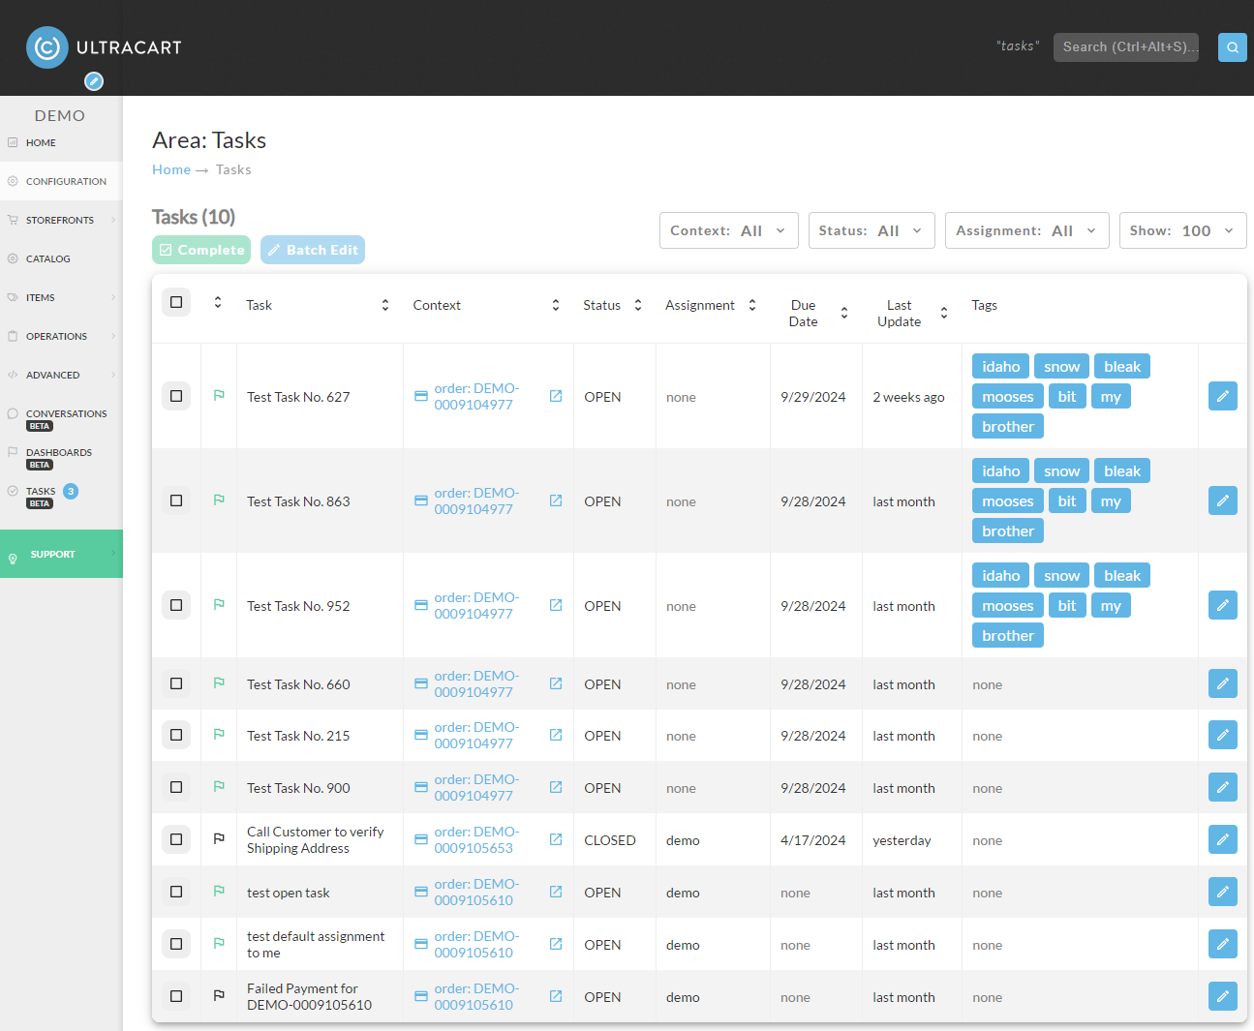Open the Configuration menu item
Image resolution: width=1254 pixels, height=1031 pixels.
click(61, 181)
